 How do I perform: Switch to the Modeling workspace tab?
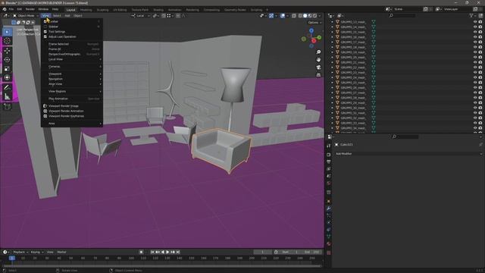pyautogui.click(x=86, y=10)
